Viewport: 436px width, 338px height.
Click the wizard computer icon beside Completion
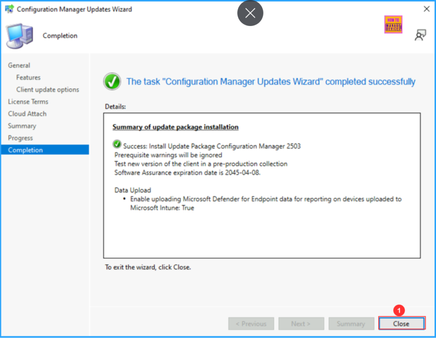point(19,36)
